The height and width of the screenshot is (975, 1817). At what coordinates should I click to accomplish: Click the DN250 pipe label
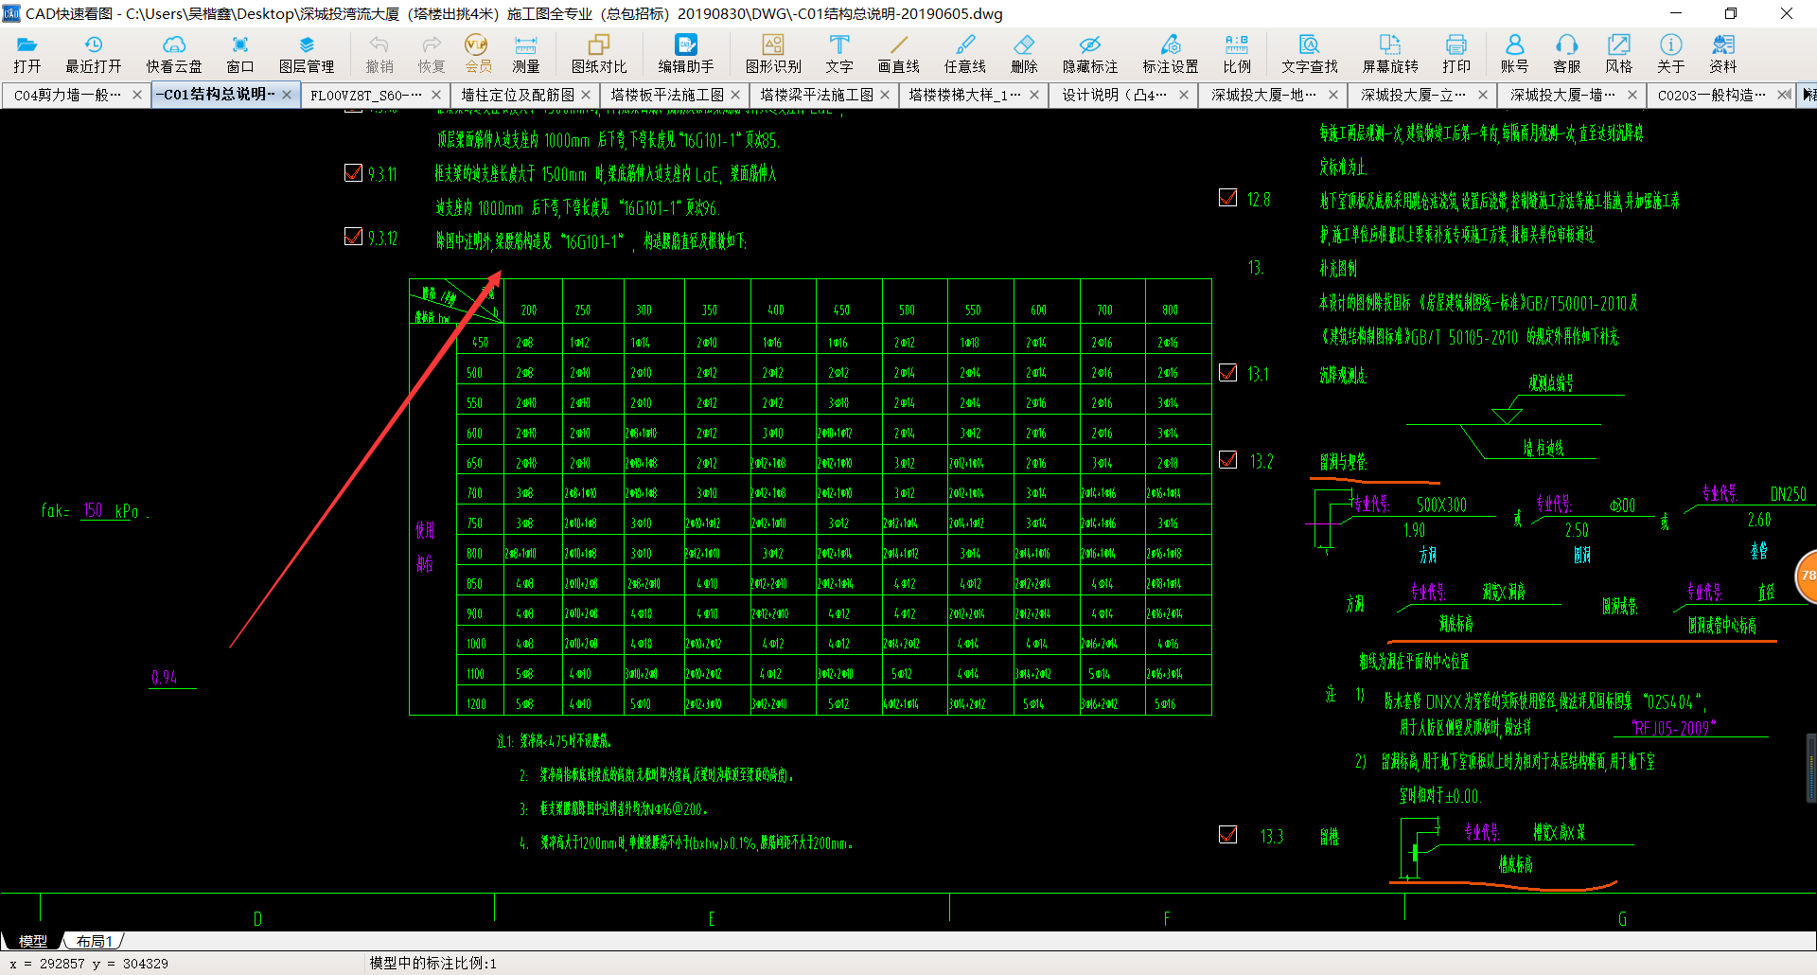coord(1788,494)
